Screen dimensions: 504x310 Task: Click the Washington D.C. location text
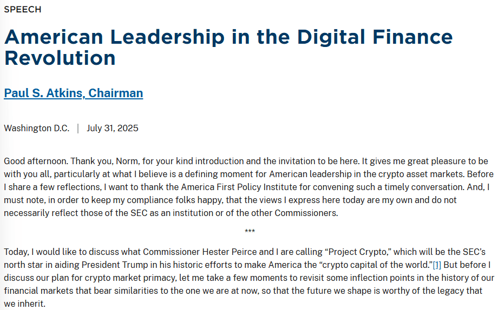[x=37, y=128]
